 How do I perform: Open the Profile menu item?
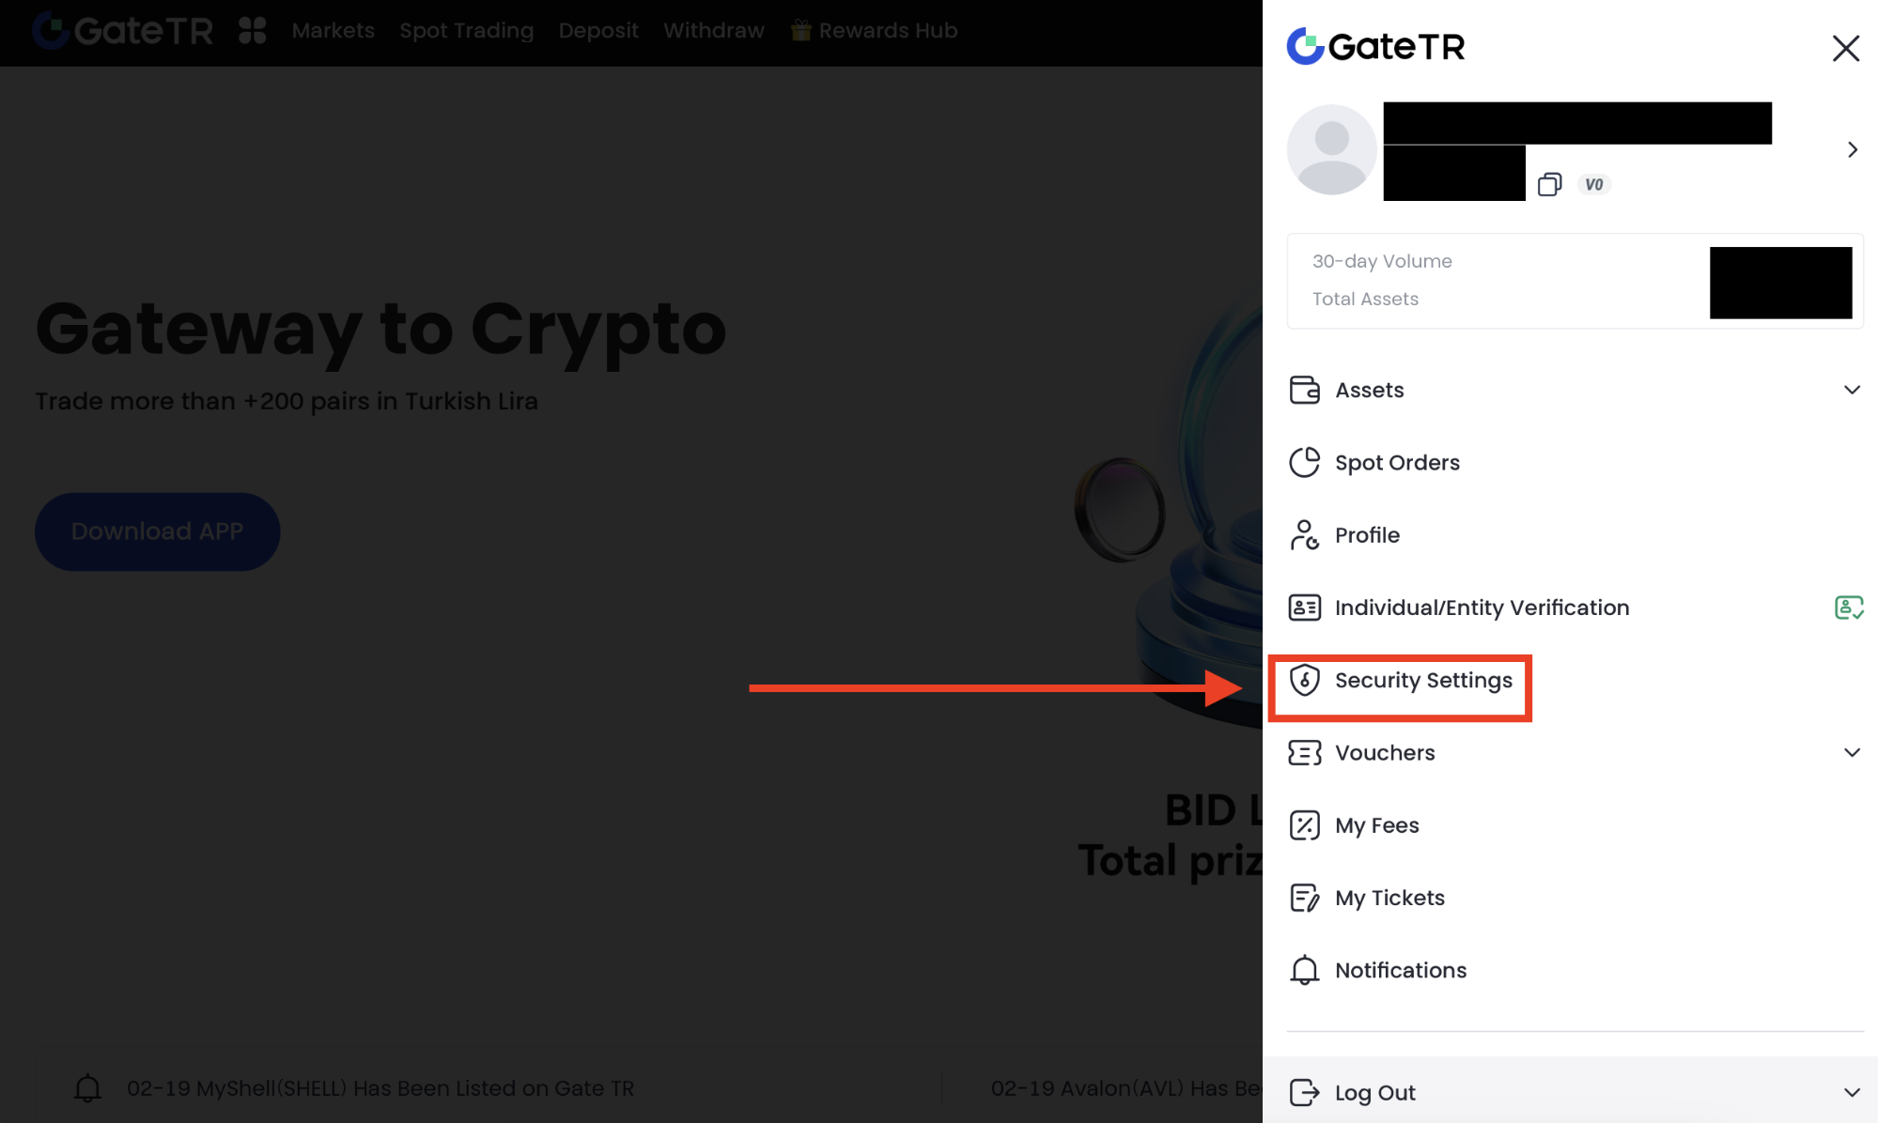(x=1367, y=535)
